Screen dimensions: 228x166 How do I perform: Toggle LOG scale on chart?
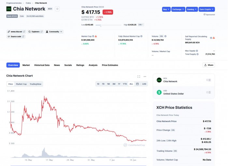(144, 84)
